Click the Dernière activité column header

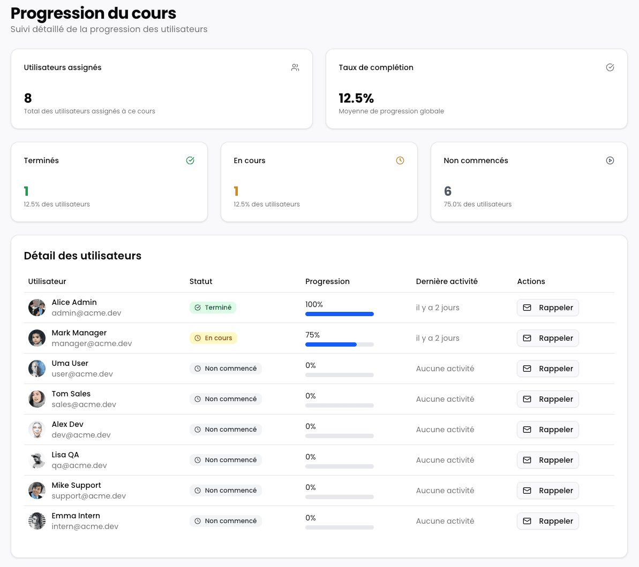click(447, 281)
